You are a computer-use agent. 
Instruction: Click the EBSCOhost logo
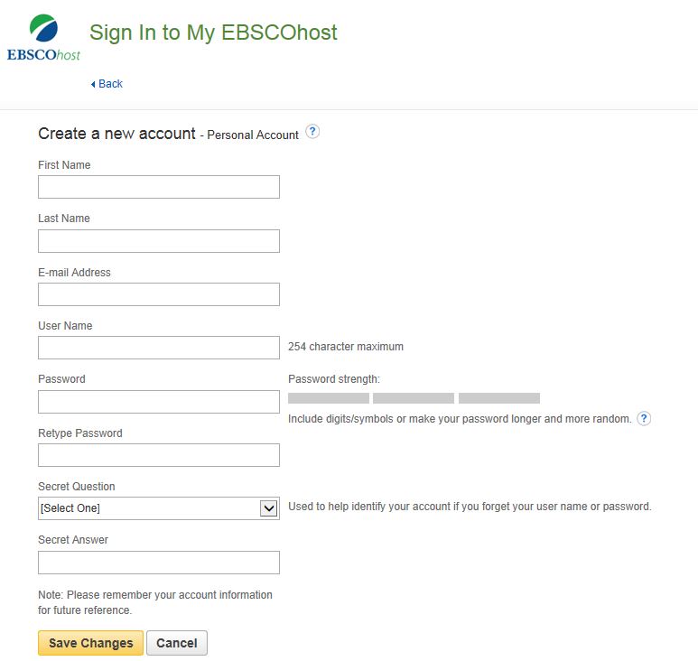coord(43,38)
